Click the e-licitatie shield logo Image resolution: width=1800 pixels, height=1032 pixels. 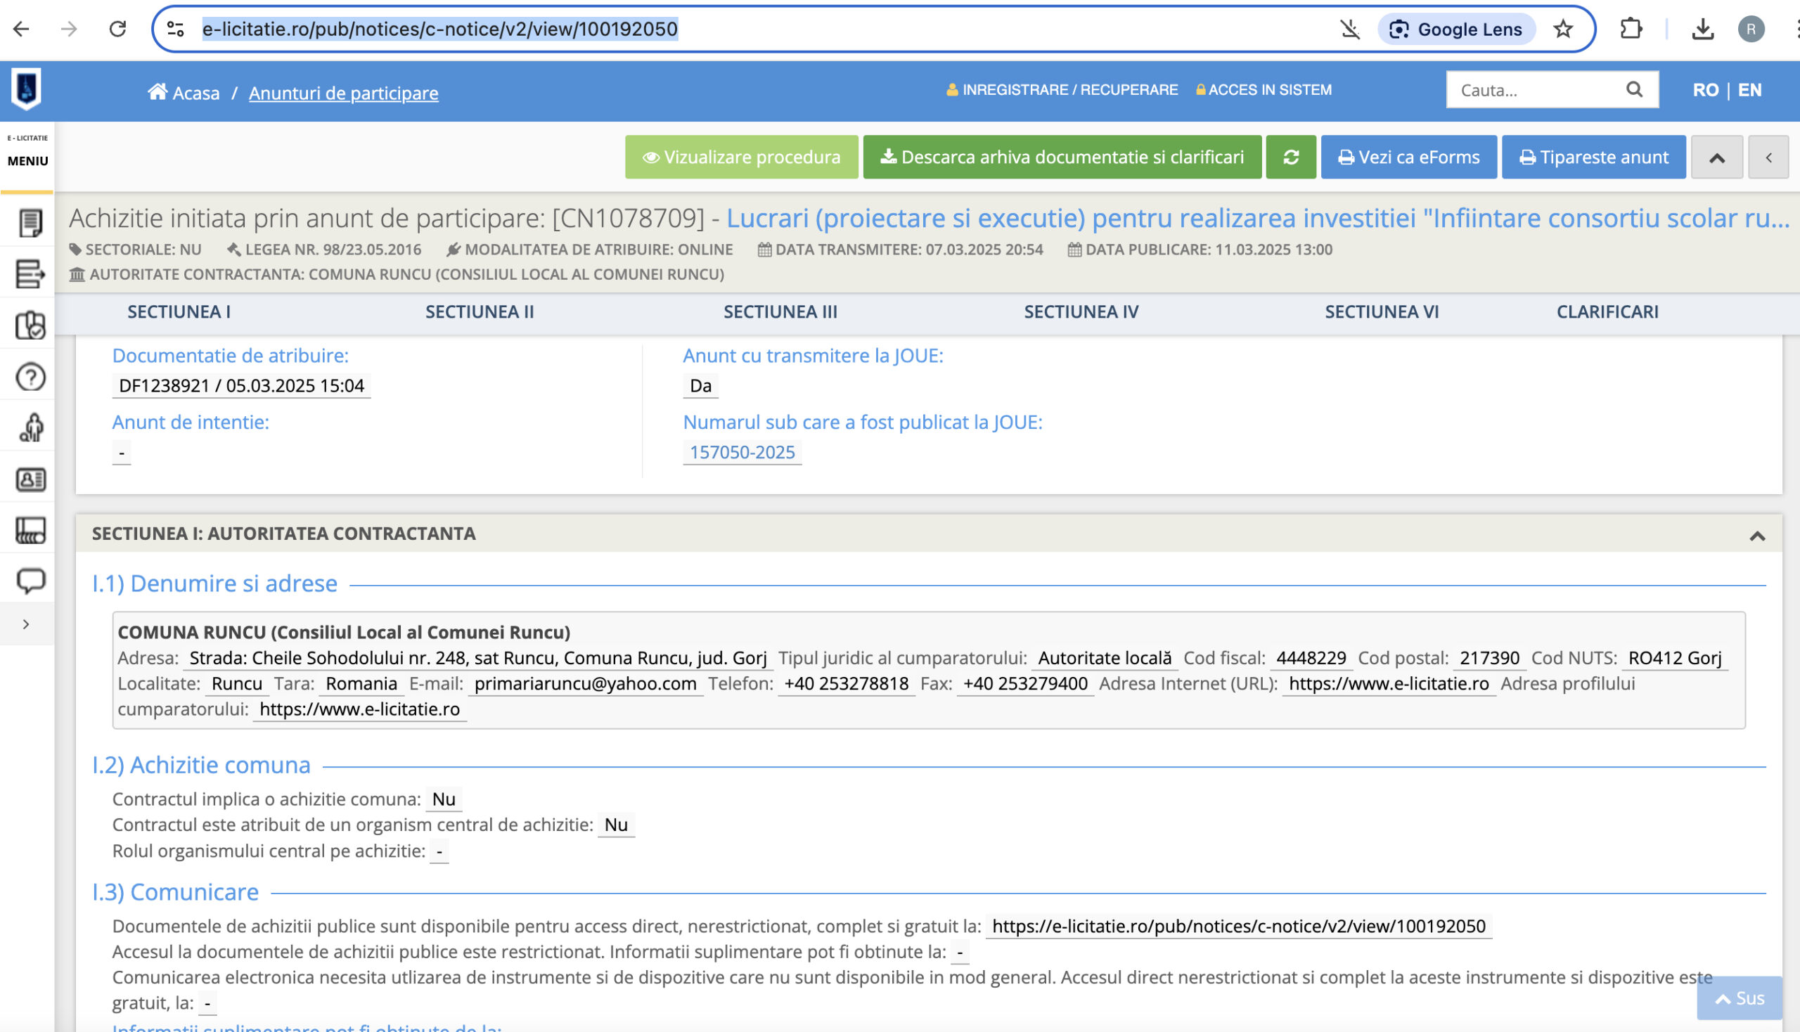26,89
